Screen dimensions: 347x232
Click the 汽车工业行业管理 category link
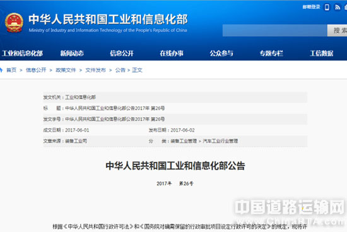pyautogui.click(x=220, y=141)
